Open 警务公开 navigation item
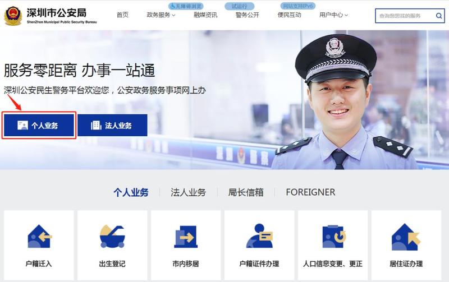 click(x=248, y=15)
